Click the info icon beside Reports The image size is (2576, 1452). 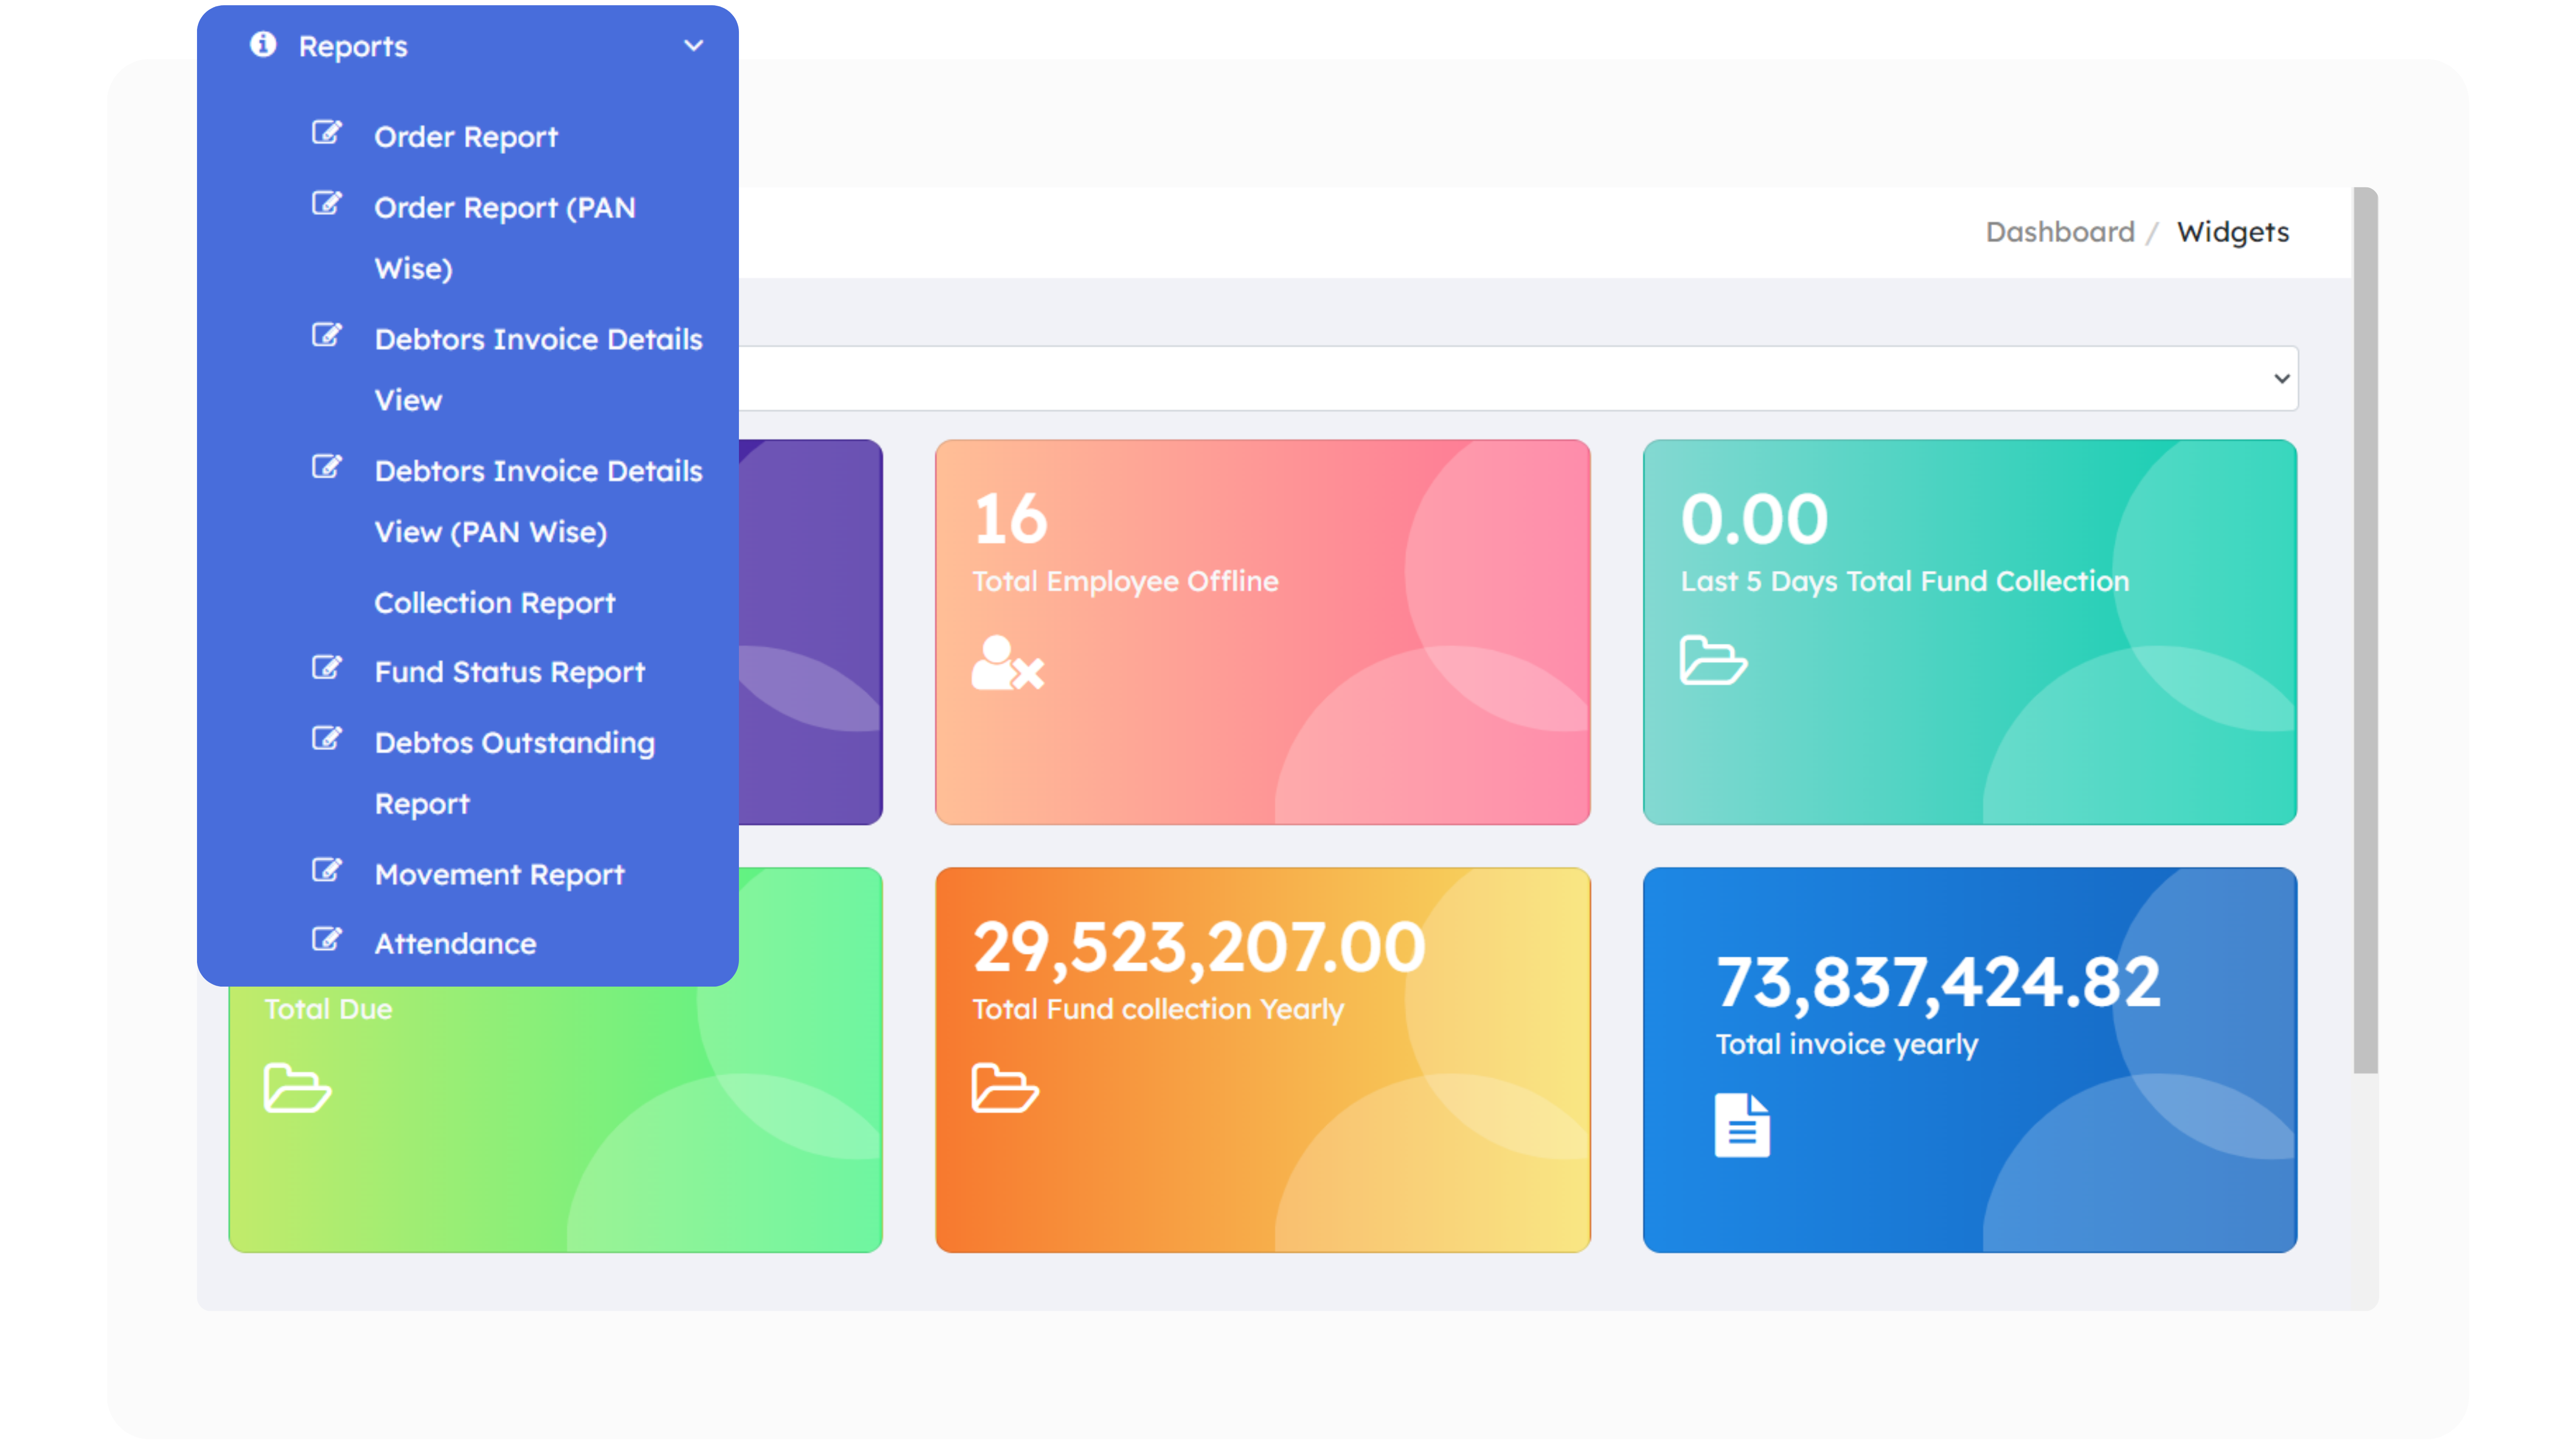tap(263, 44)
